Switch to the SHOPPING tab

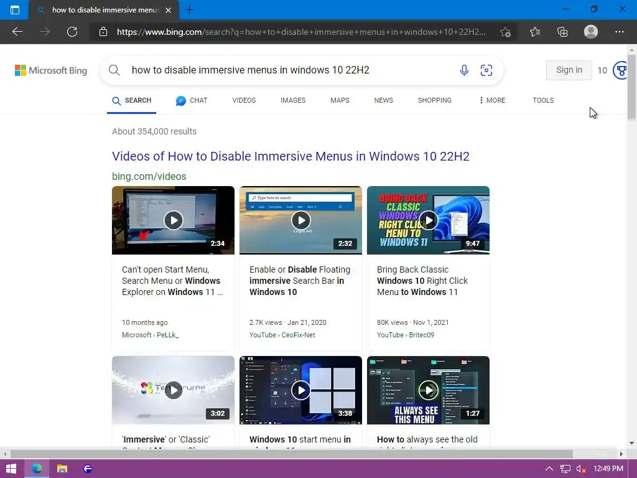[435, 100]
